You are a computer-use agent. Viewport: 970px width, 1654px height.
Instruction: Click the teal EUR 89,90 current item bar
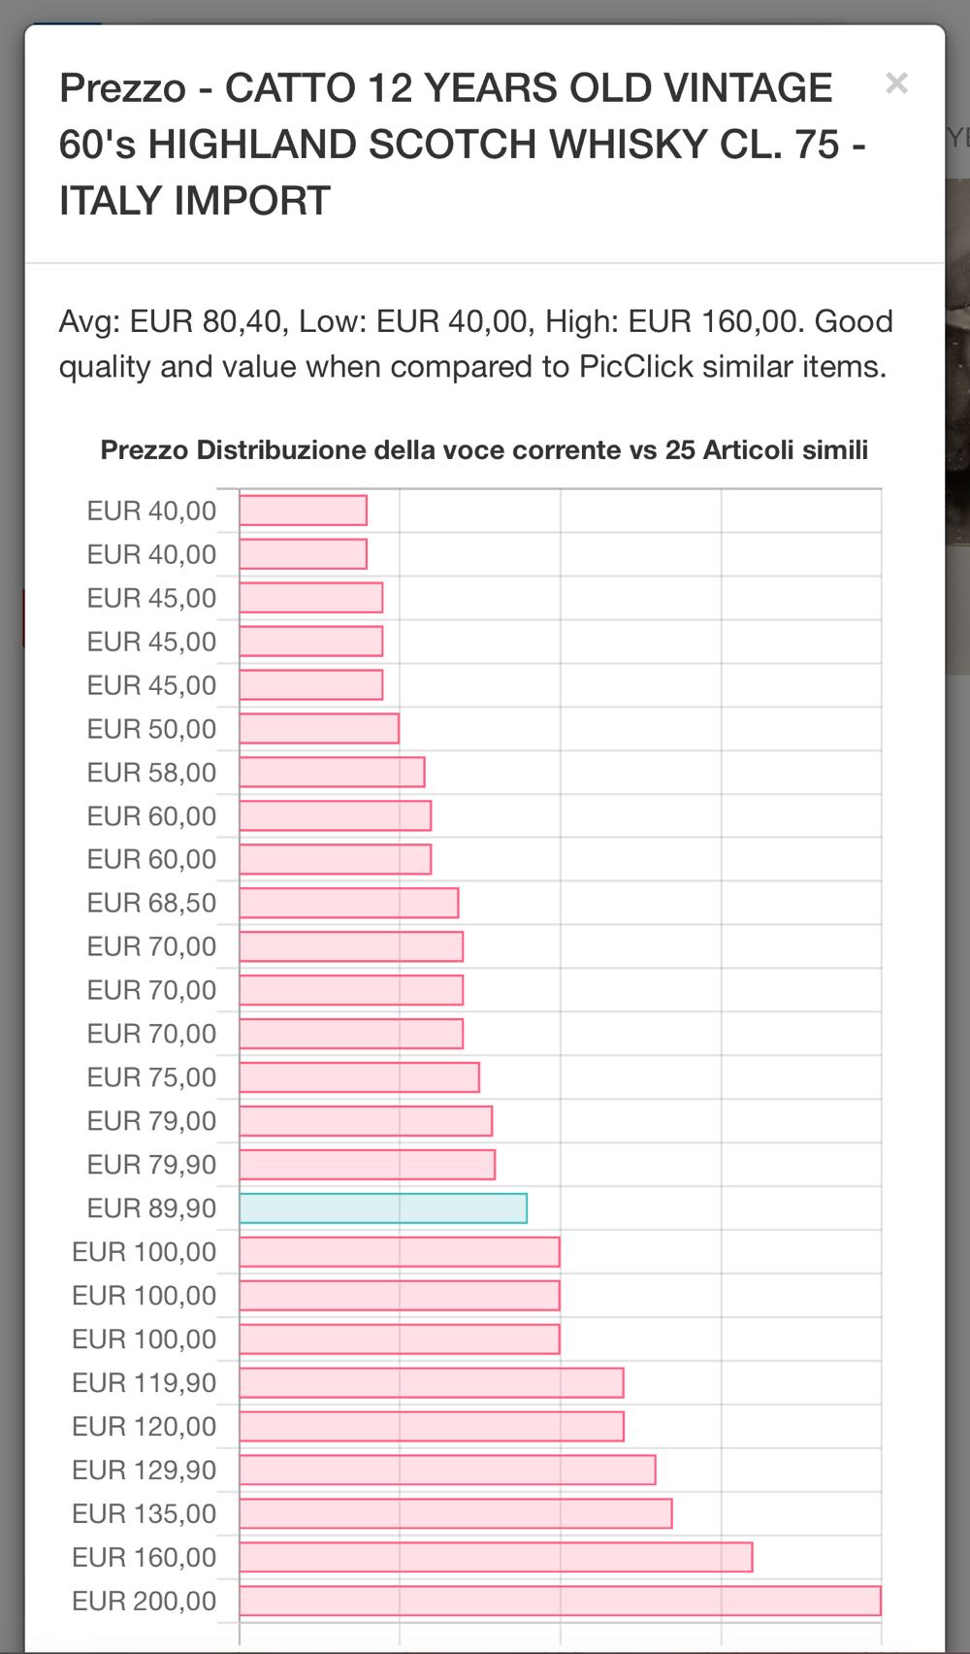tap(383, 1208)
